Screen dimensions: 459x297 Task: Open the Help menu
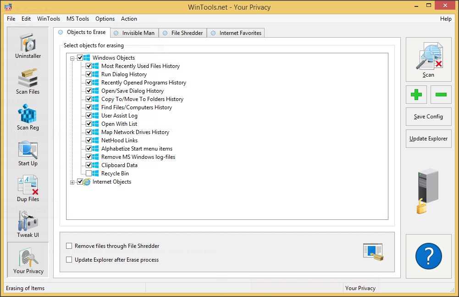pos(446,19)
